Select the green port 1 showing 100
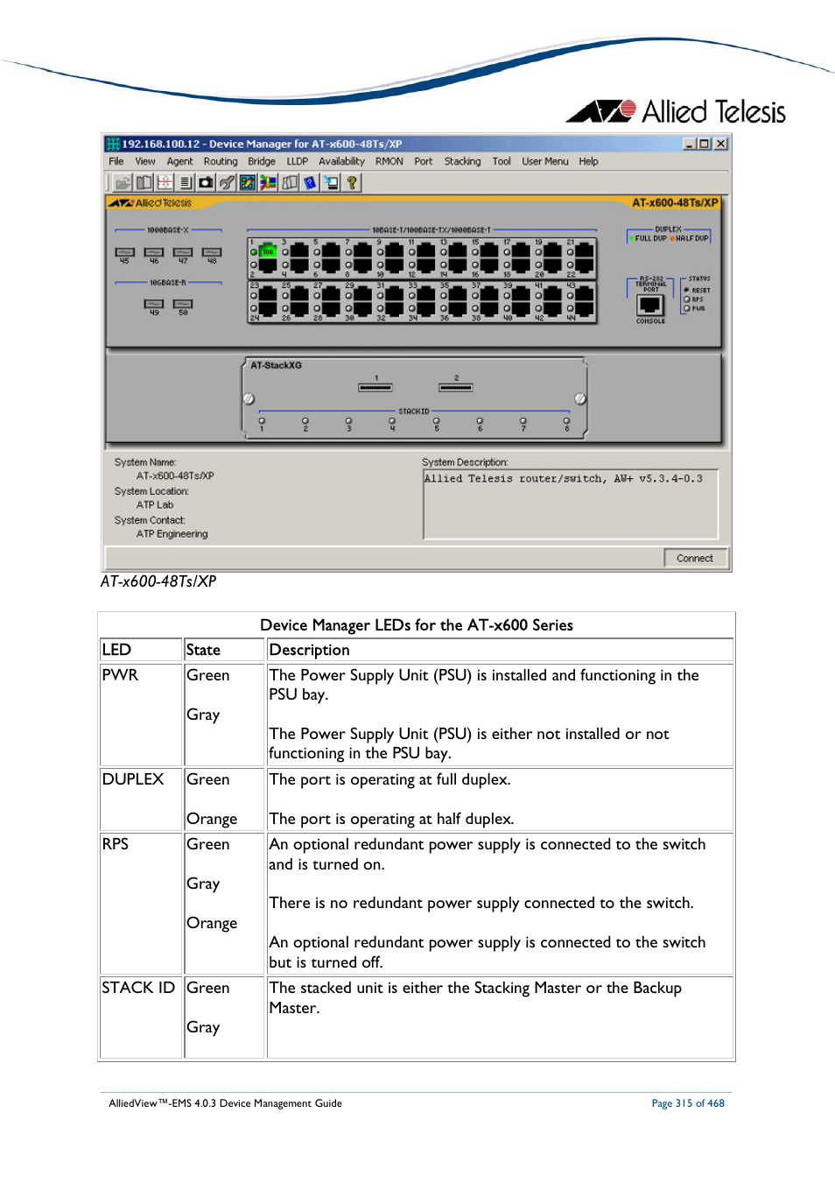Viewport: 835px width, 1183px height. (268, 251)
